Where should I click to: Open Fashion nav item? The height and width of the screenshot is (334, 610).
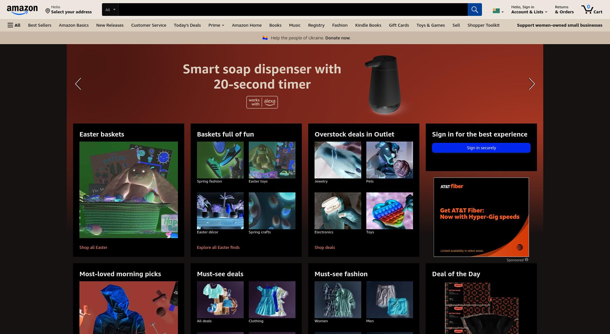340,25
